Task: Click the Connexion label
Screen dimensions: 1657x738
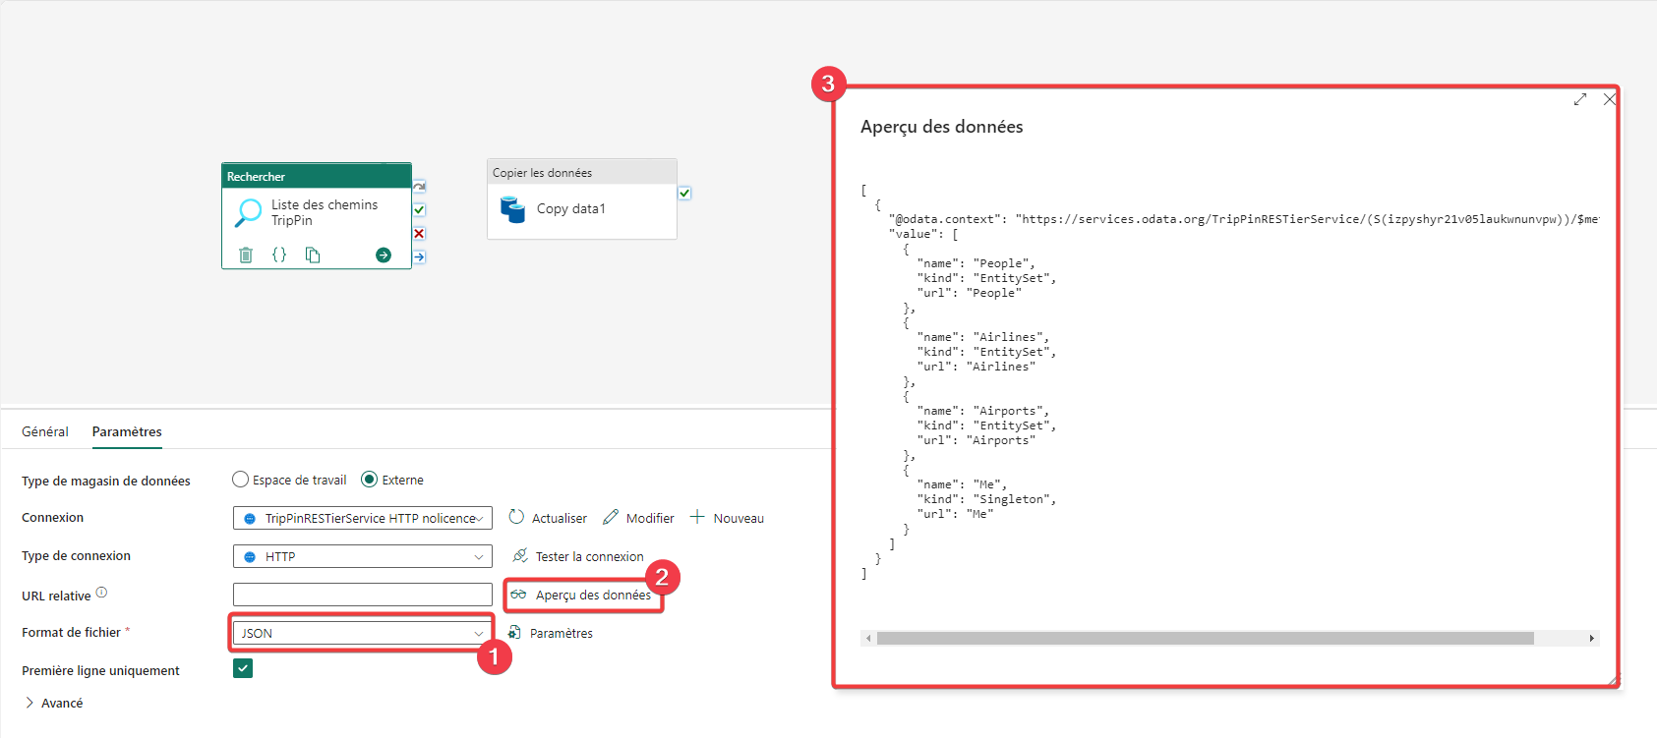Action: (52, 517)
